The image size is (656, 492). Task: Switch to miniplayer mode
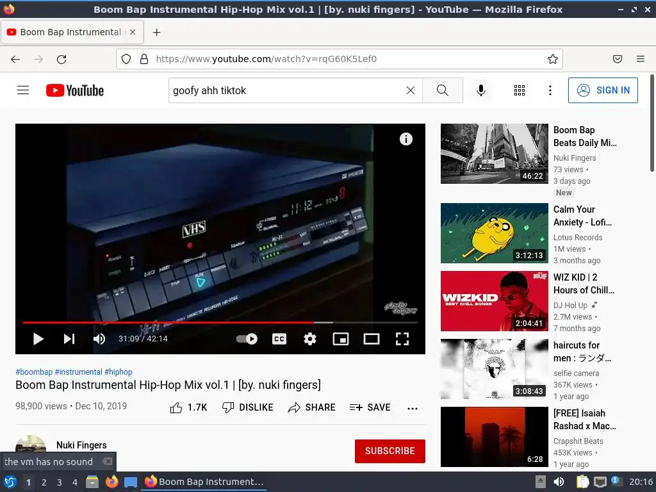point(341,339)
